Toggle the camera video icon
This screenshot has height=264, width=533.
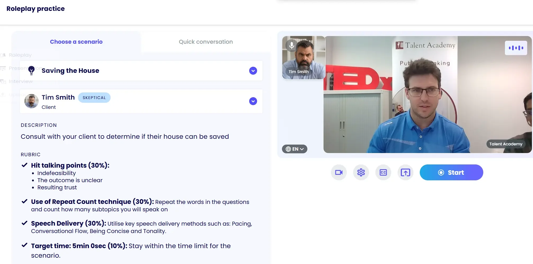point(339,172)
